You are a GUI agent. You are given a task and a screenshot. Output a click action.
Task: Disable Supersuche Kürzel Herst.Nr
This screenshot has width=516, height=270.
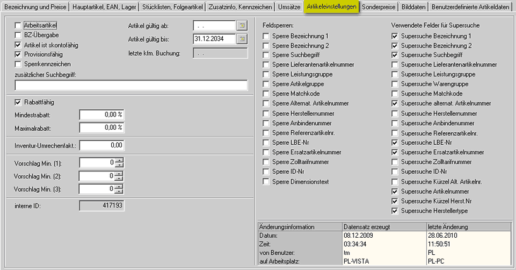(395, 201)
